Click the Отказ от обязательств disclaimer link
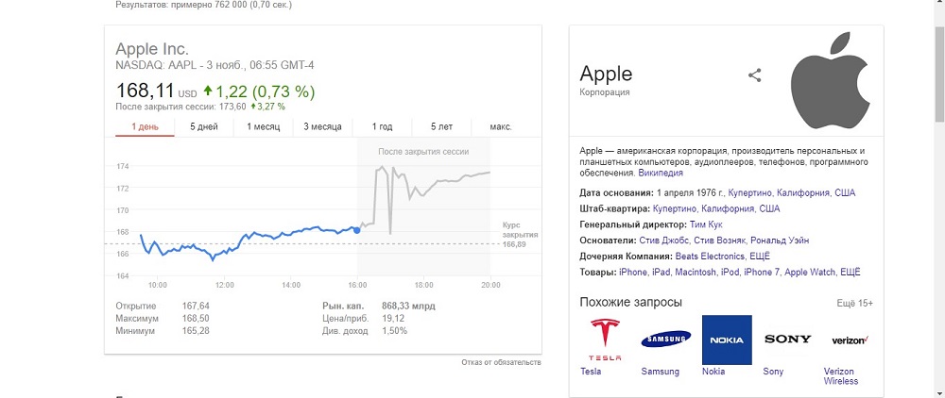 click(501, 362)
